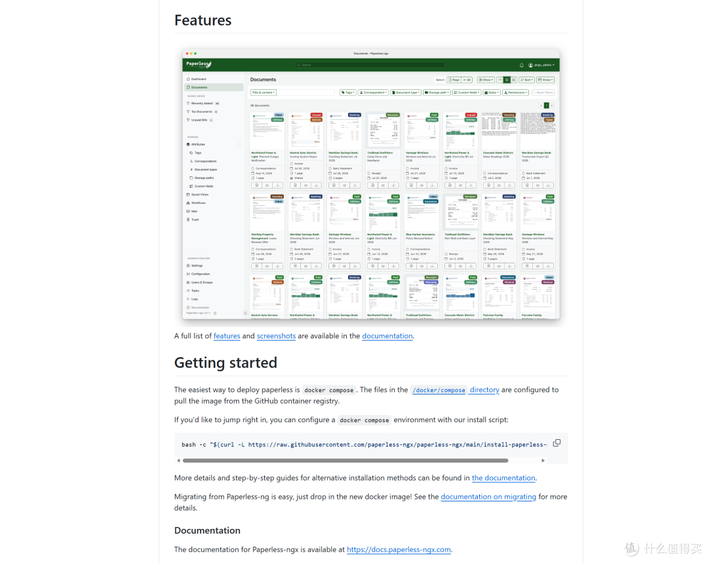The width and height of the screenshot is (708, 563).
Task: Open the screenshots link
Action: click(277, 336)
